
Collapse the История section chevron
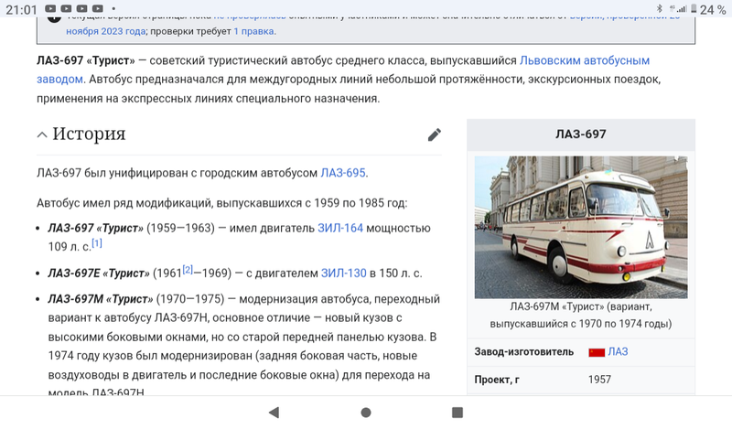coord(42,134)
